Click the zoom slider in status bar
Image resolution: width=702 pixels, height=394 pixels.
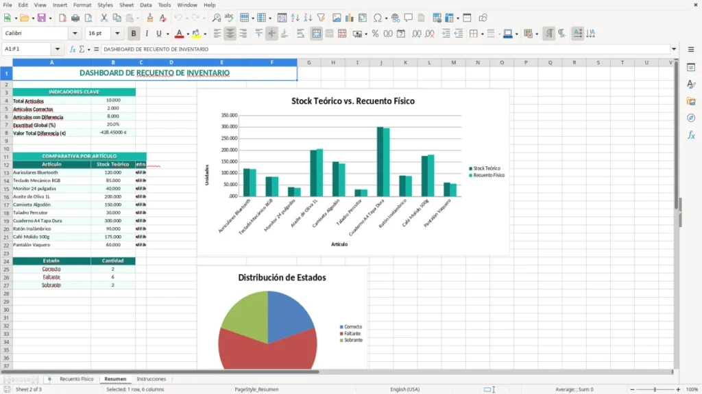tap(655, 389)
